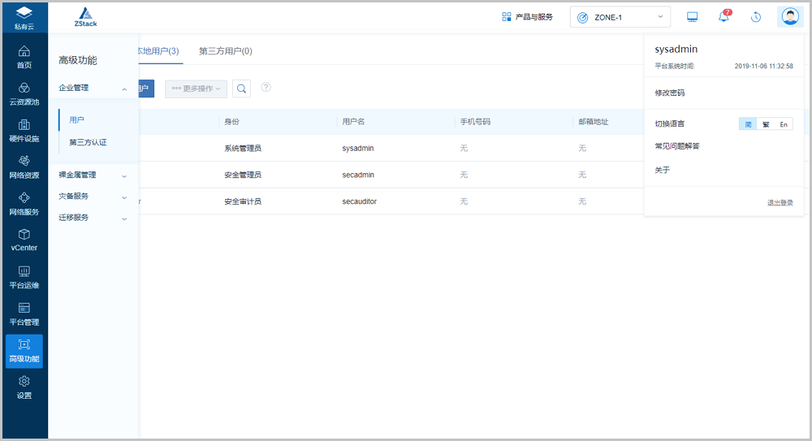Screen dimensions: 812x441
Task: Open the ZONE-1 zone dropdown
Action: pyautogui.click(x=620, y=17)
